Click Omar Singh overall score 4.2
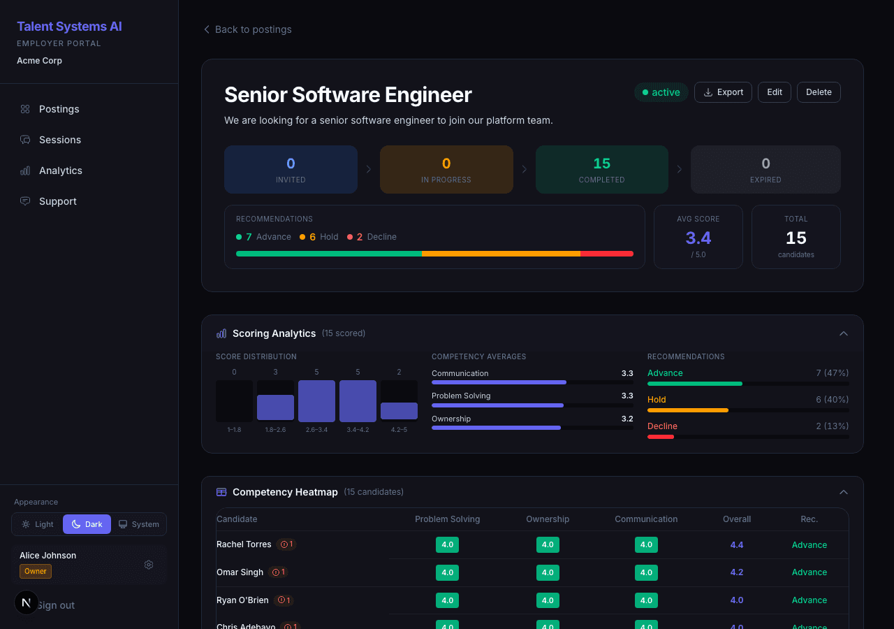 [737, 572]
